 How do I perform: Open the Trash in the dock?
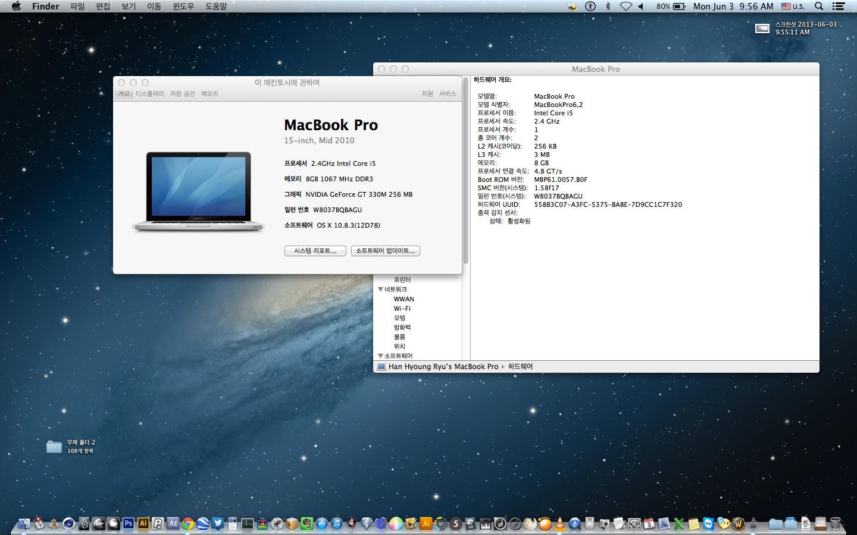point(836,523)
